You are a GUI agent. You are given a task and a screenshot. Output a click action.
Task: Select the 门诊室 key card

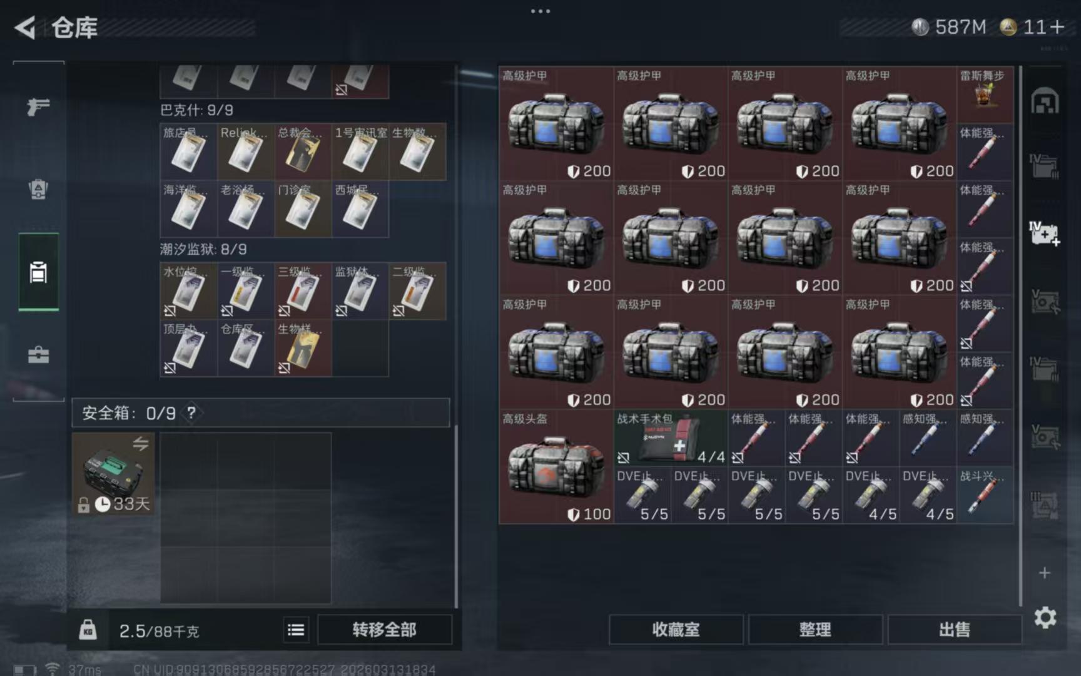coord(303,209)
